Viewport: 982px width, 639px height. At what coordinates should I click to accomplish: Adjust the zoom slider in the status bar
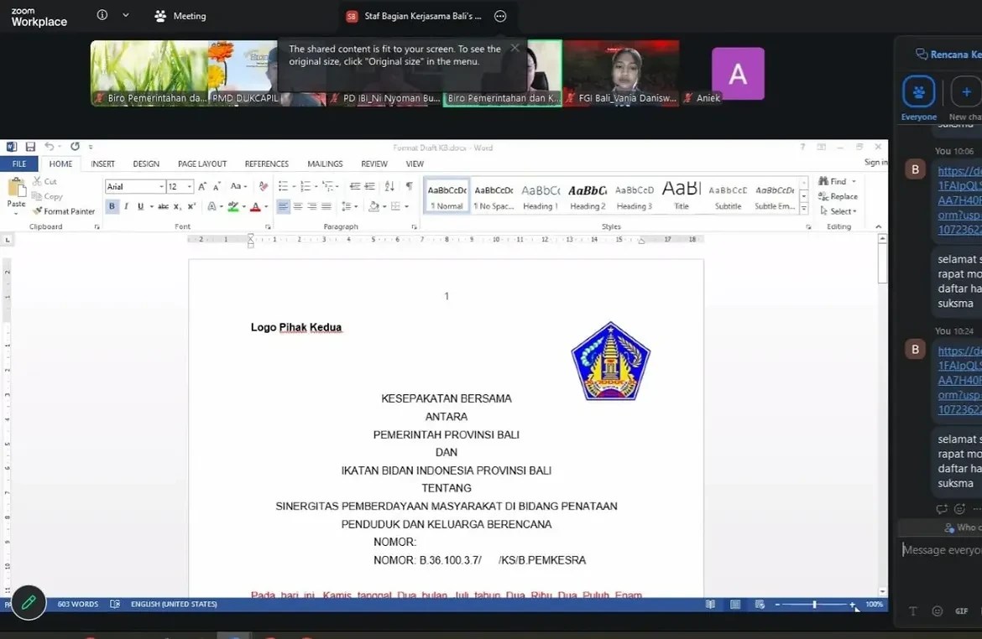[x=814, y=605]
